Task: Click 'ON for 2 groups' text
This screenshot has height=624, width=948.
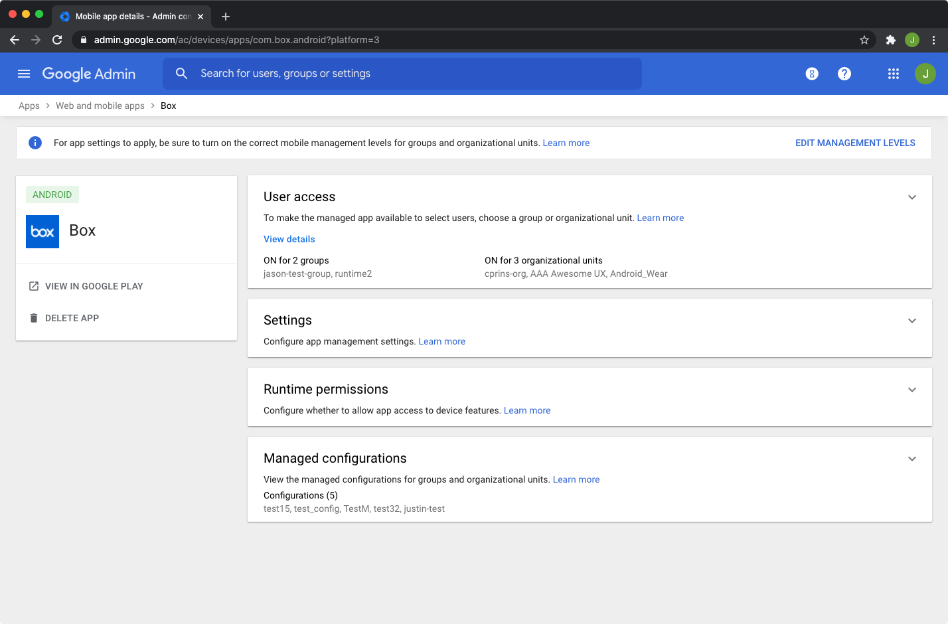Action: 296,260
